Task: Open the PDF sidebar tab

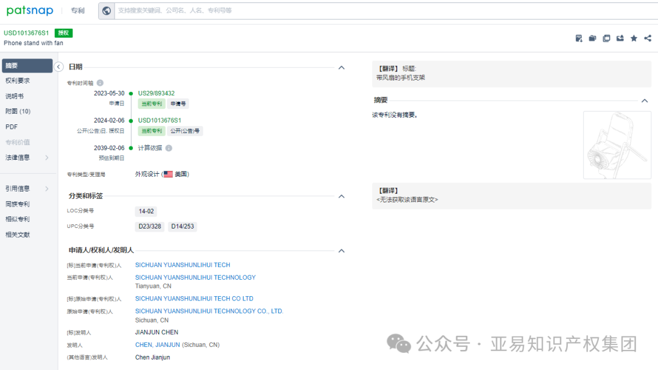Action: (12, 127)
